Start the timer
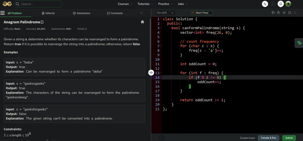 [202, 13]
